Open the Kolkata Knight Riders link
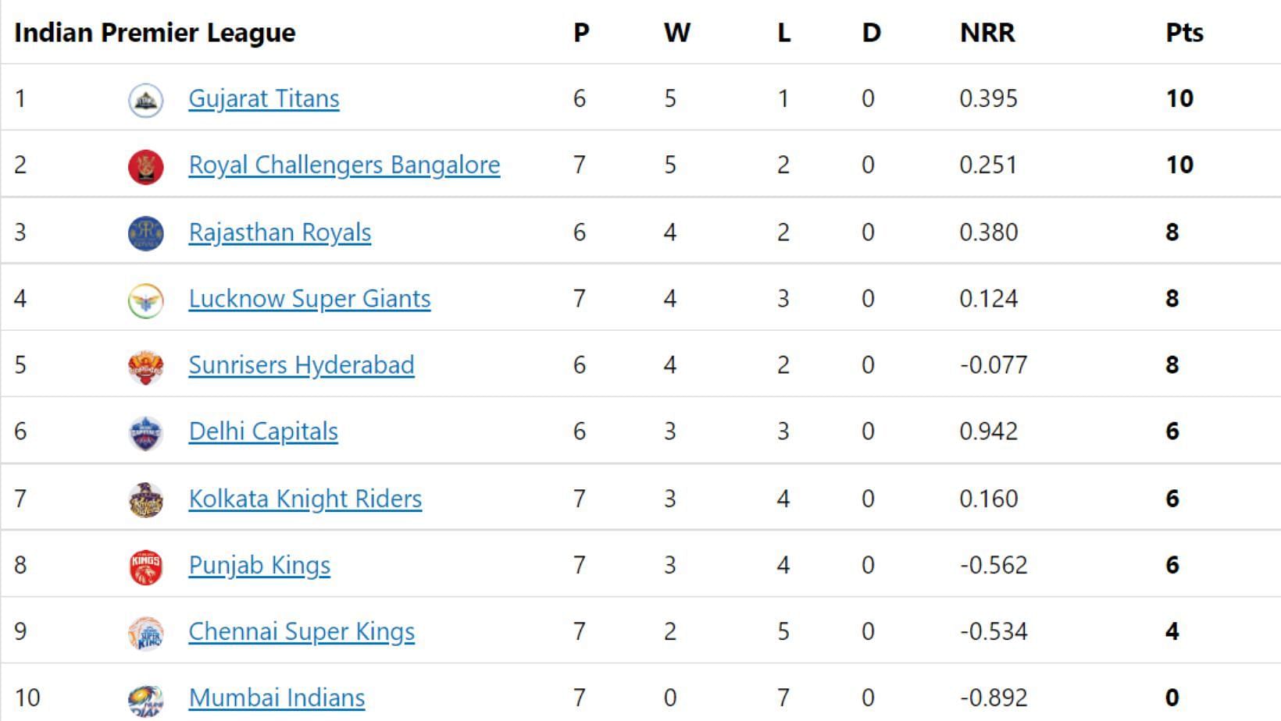The height and width of the screenshot is (721, 1281). coord(305,499)
